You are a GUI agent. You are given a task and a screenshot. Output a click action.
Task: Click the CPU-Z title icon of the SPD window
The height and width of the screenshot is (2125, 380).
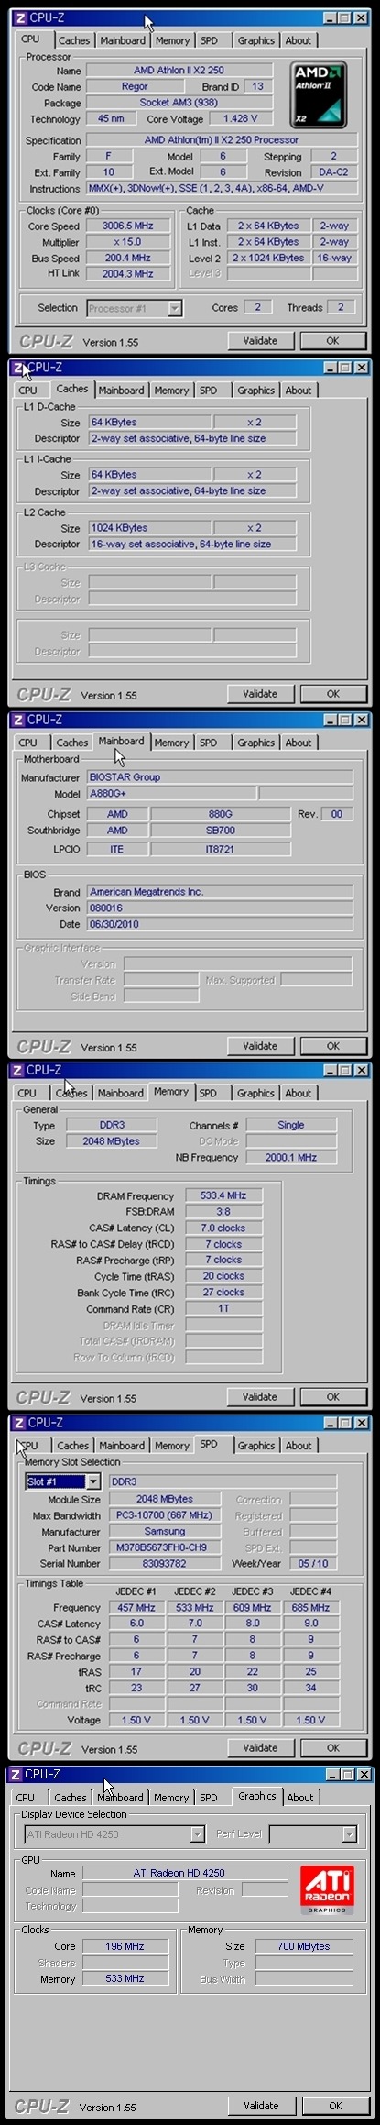20,1423
